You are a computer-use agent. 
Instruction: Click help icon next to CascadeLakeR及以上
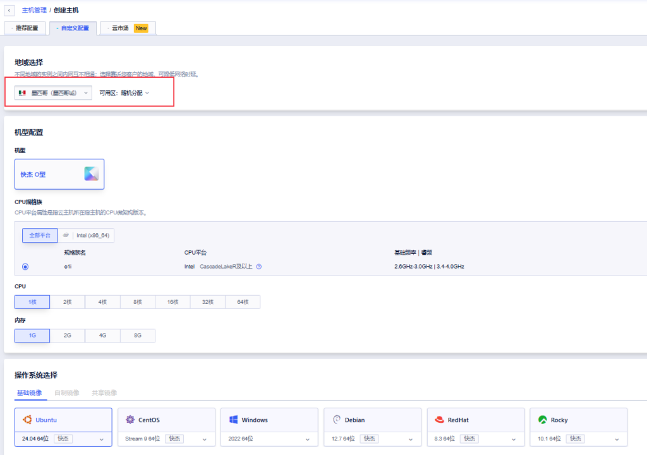(x=259, y=267)
